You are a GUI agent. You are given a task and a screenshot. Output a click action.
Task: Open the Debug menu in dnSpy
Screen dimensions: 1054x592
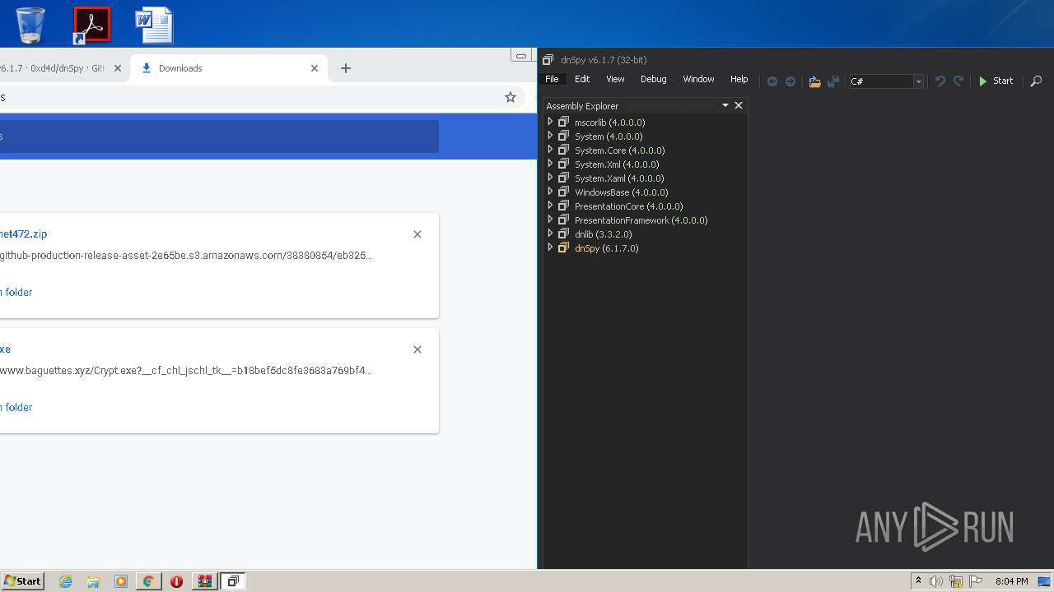[x=653, y=79]
